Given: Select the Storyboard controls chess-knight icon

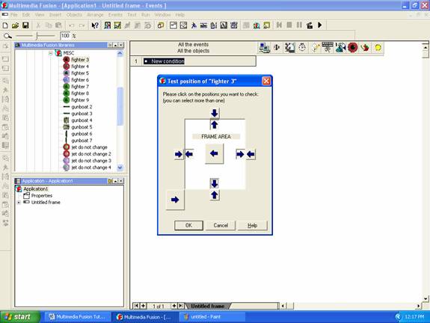Looking at the screenshot, I should (289, 48).
